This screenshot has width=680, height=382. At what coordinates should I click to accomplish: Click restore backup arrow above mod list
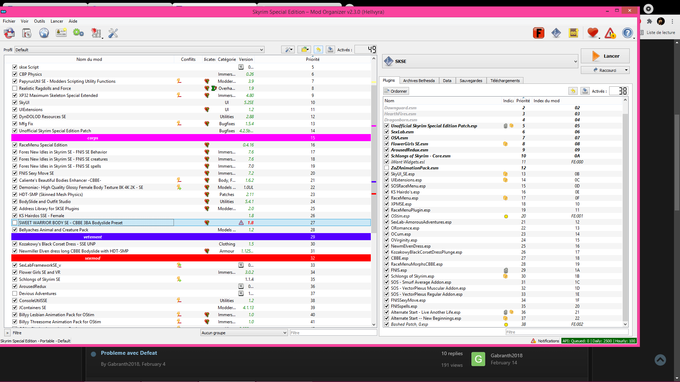point(318,50)
